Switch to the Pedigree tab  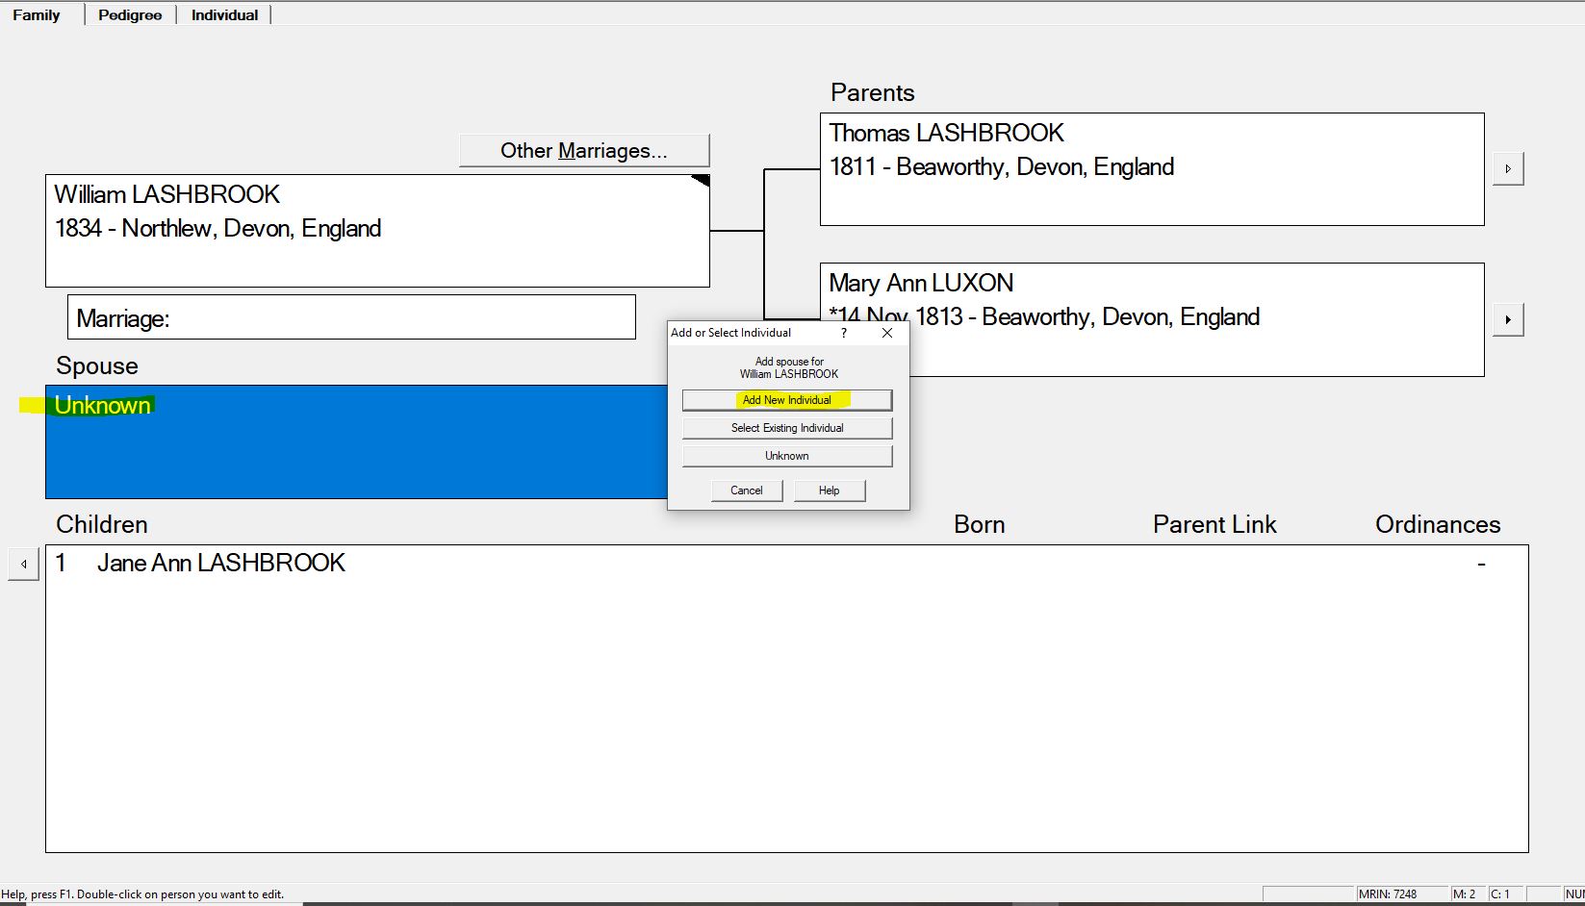coord(130,14)
